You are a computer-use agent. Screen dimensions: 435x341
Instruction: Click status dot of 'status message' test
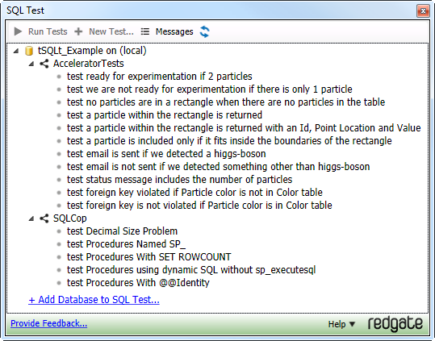[x=59, y=180]
